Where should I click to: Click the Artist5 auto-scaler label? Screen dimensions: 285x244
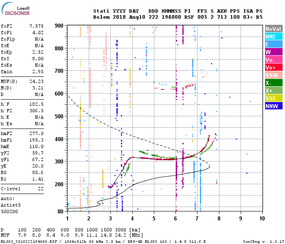coord(11,205)
